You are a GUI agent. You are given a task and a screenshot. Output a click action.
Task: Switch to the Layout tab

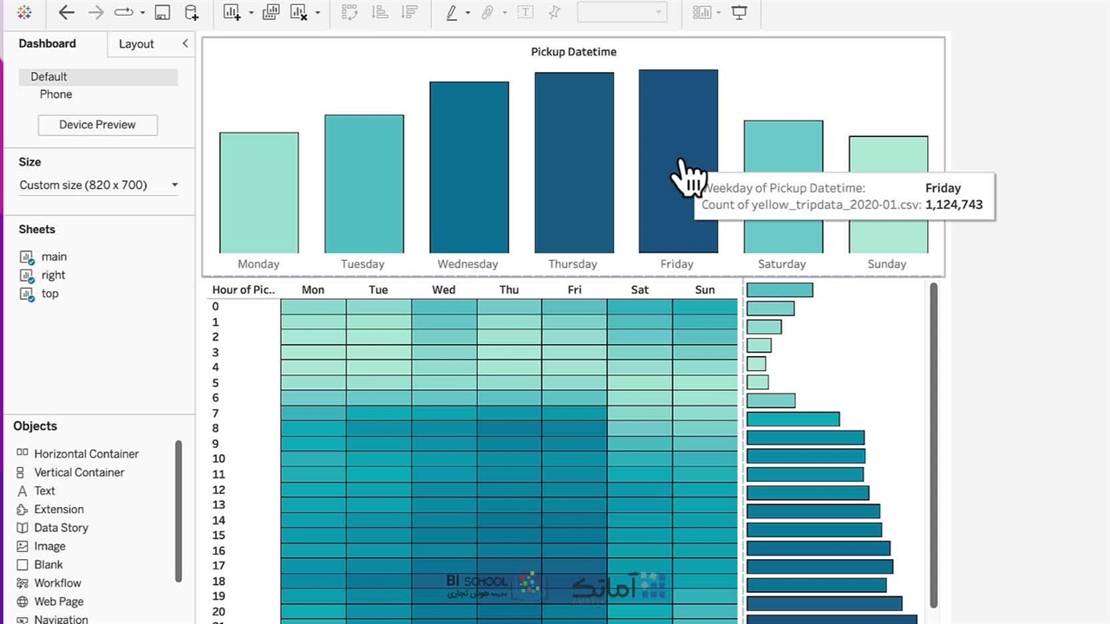[x=136, y=44]
